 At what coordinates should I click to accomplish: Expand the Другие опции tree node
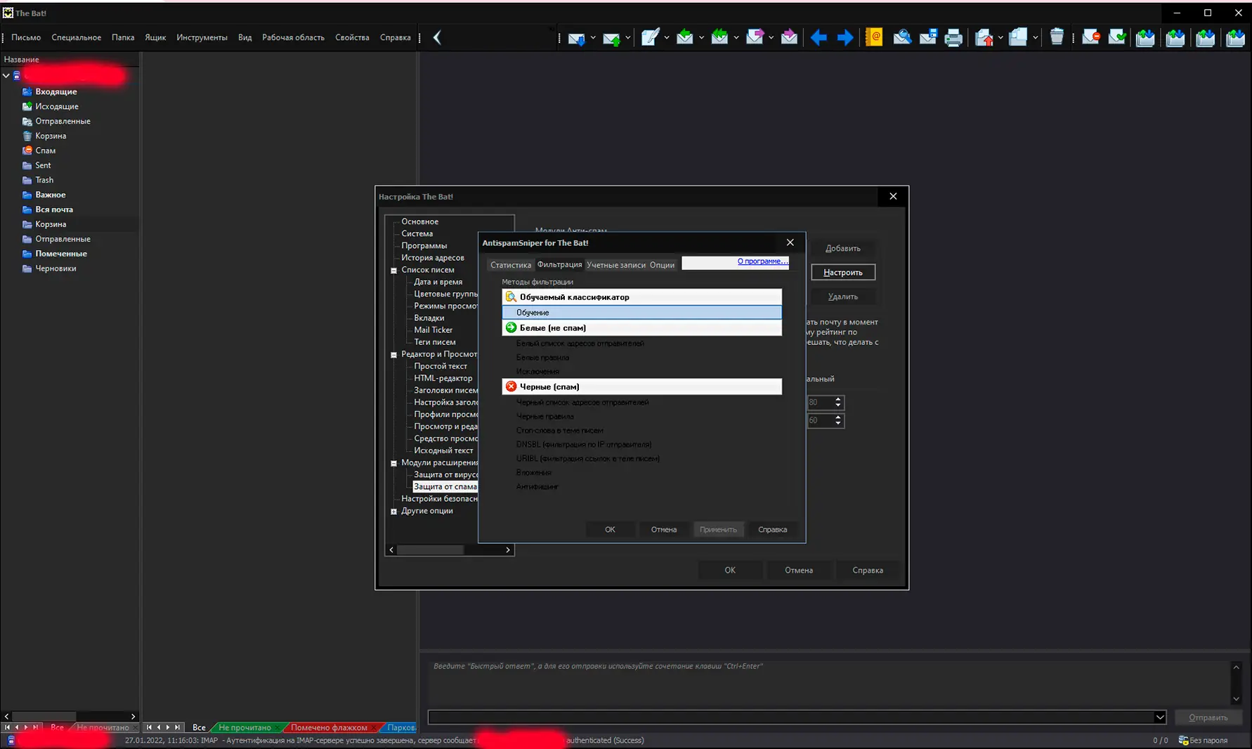[394, 512]
